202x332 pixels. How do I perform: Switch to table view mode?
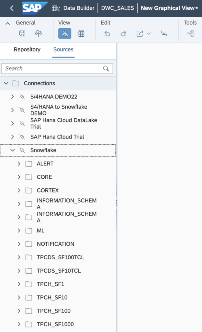click(x=81, y=33)
